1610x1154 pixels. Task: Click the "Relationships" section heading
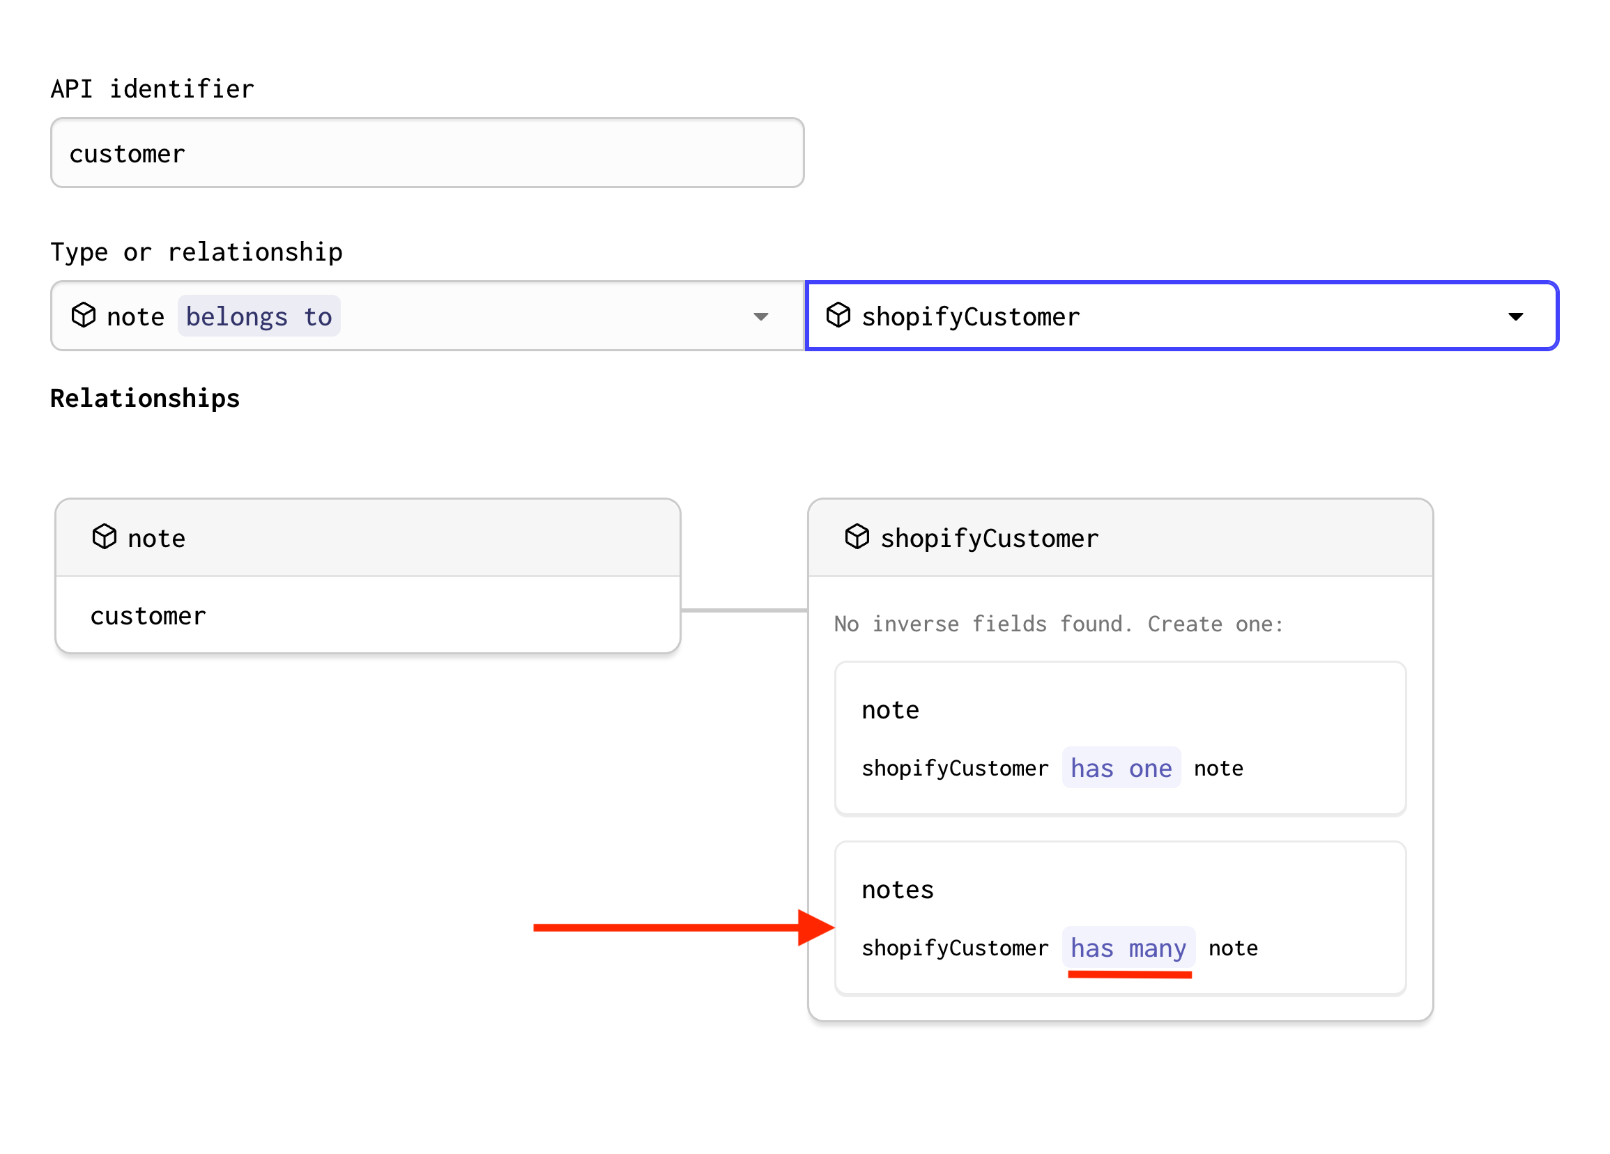[145, 398]
